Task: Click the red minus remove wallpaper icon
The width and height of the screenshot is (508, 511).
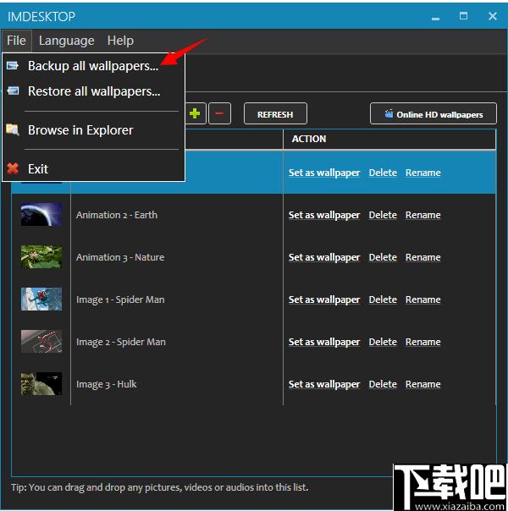Action: [219, 114]
